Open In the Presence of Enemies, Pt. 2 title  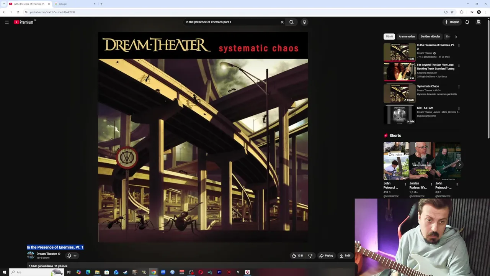436,47
